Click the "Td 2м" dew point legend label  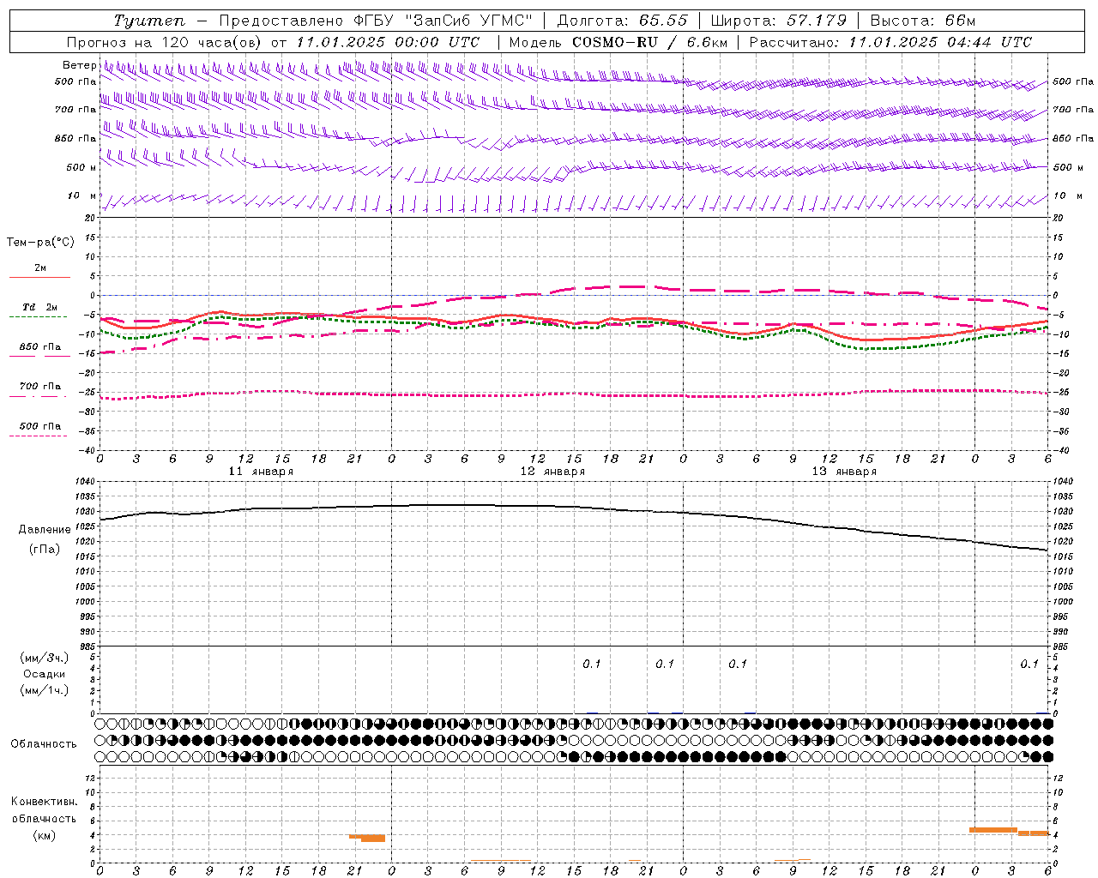39,307
